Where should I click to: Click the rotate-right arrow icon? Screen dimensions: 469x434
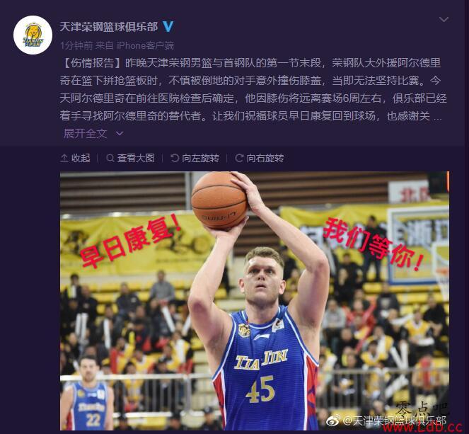point(239,158)
